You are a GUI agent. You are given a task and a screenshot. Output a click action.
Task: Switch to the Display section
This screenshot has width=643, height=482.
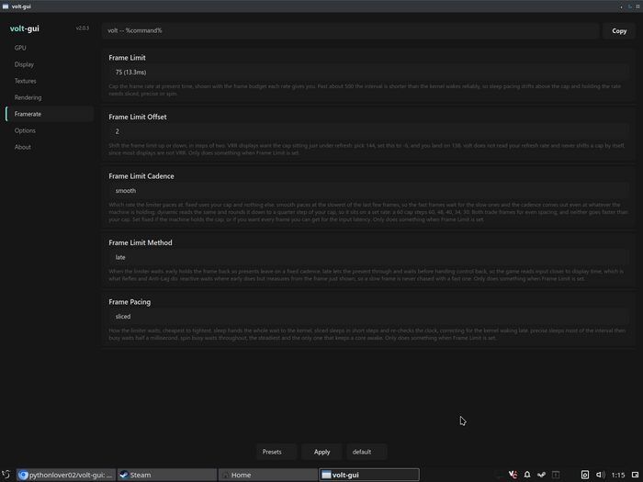click(50, 64)
